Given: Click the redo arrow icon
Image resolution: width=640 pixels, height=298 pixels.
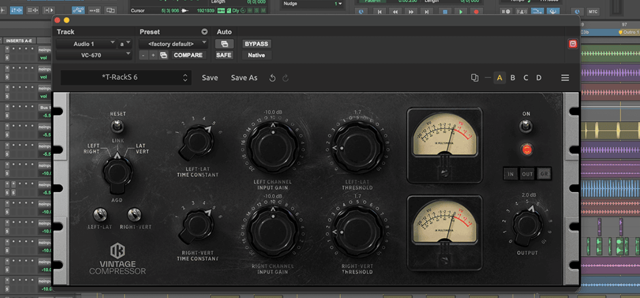Looking at the screenshot, I should click(285, 78).
